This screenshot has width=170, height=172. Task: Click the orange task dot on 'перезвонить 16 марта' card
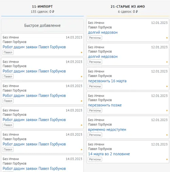[167, 87]
